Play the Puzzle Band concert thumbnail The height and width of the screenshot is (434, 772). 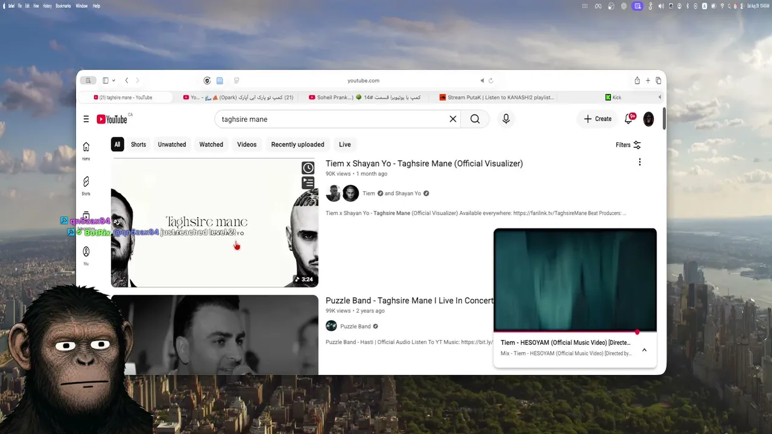(215, 335)
